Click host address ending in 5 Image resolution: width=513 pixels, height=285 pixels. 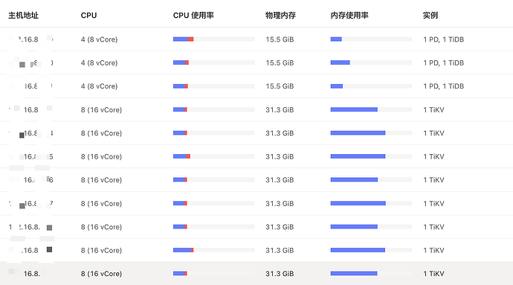tap(31, 156)
